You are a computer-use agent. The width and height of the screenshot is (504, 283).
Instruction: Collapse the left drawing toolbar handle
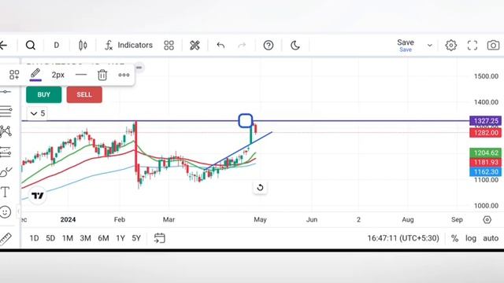pos(18,211)
